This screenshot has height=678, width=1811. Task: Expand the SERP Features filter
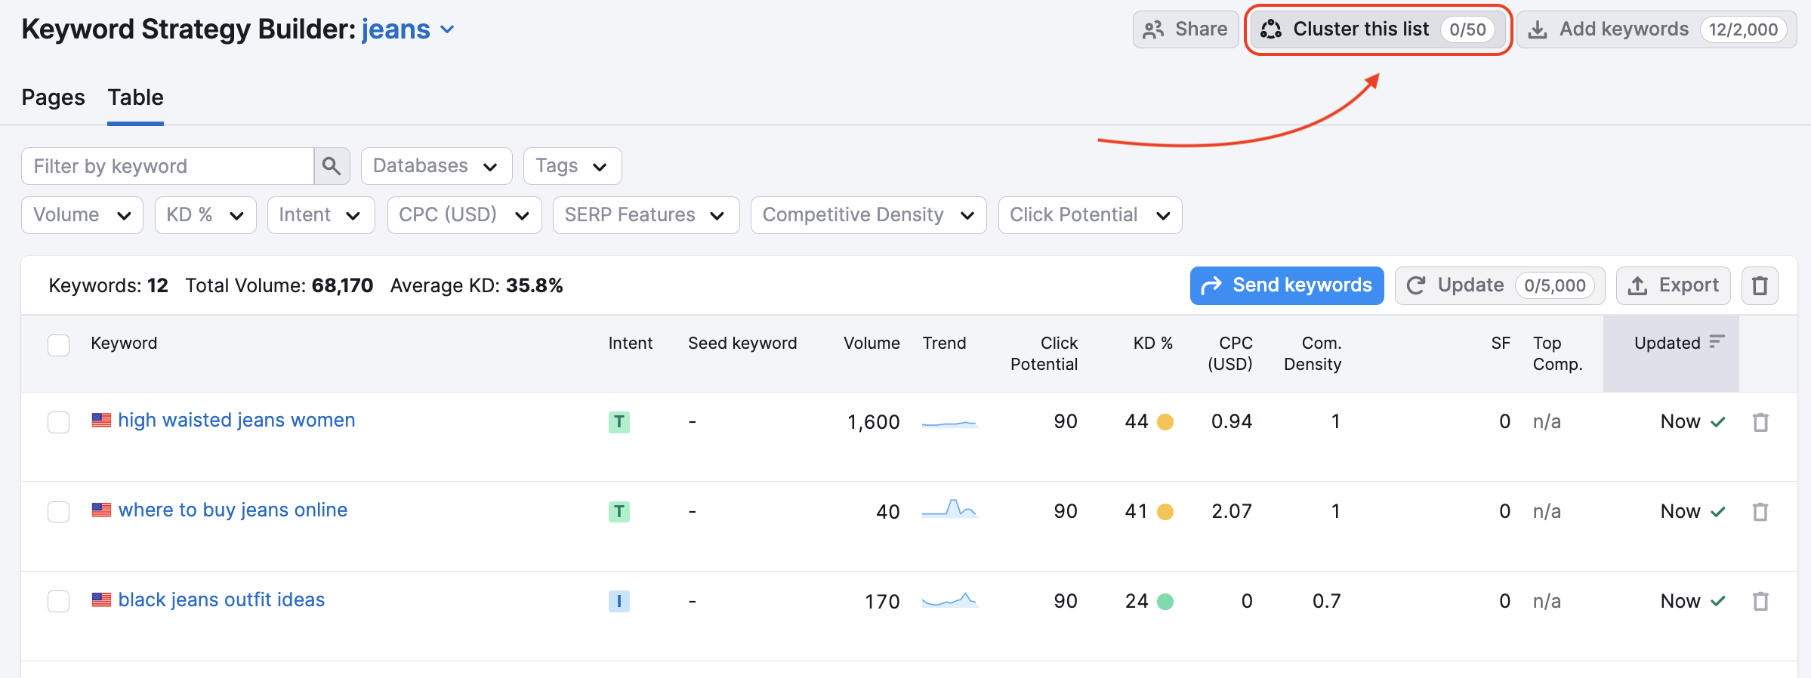645,215
